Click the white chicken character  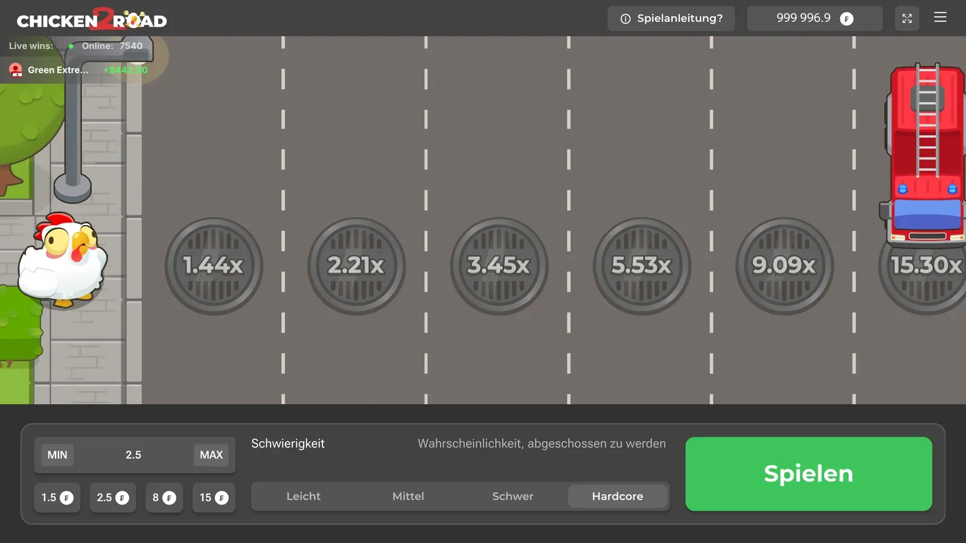pyautogui.click(x=62, y=259)
